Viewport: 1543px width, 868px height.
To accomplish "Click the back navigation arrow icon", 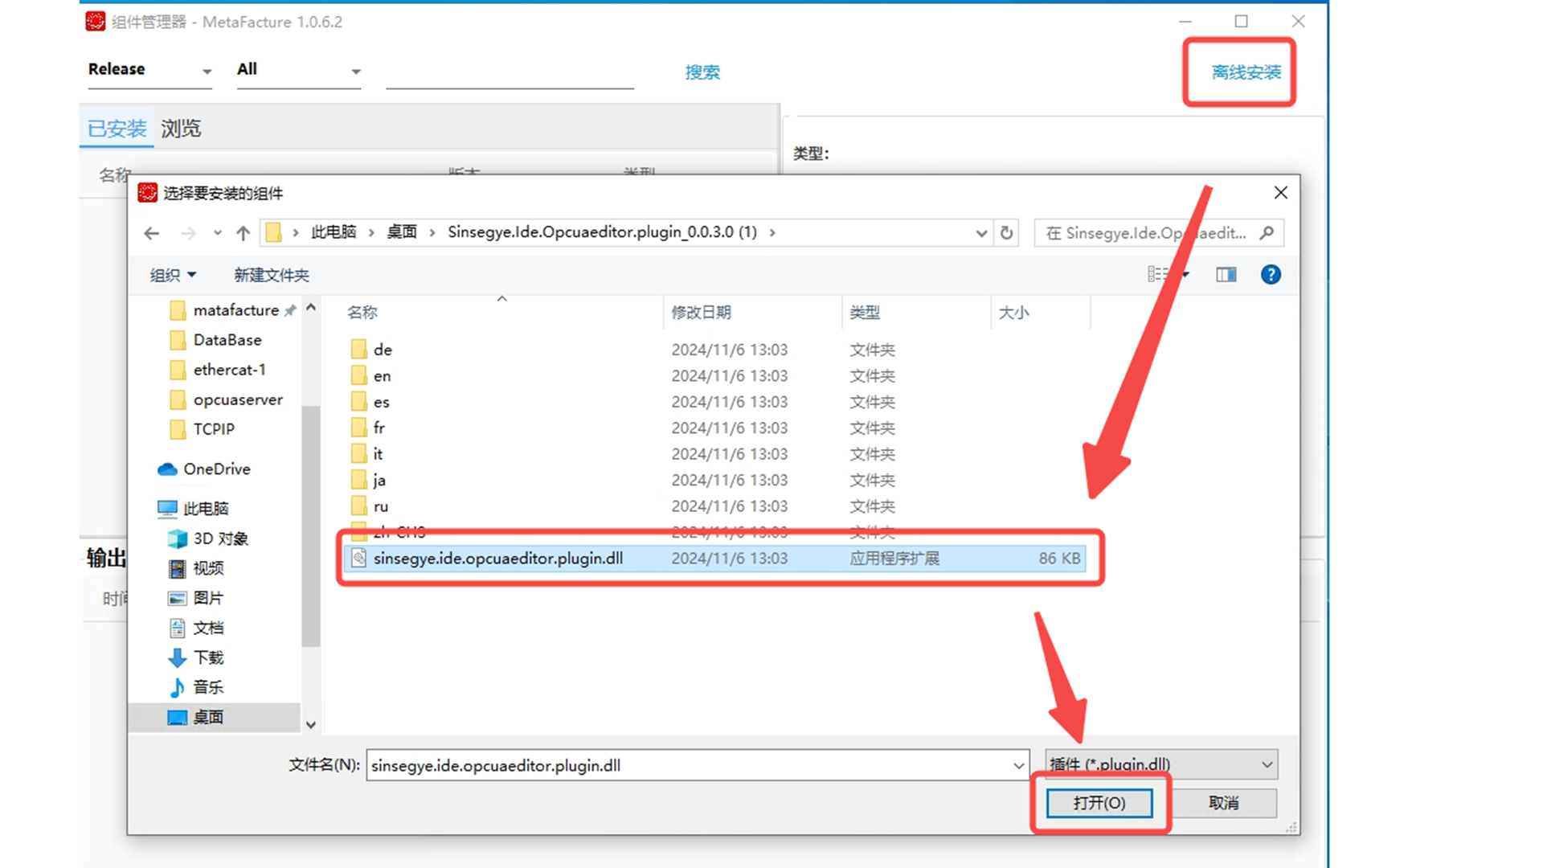I will tap(151, 233).
